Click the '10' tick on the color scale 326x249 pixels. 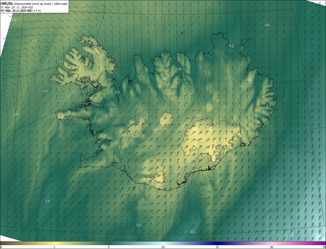coord(163,247)
